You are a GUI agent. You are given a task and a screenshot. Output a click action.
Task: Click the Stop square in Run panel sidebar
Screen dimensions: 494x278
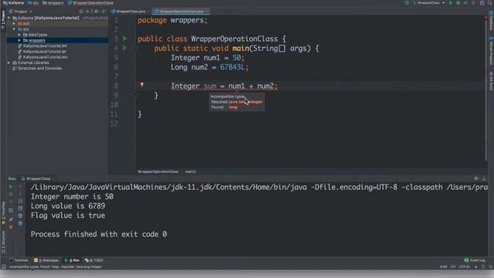point(11,194)
